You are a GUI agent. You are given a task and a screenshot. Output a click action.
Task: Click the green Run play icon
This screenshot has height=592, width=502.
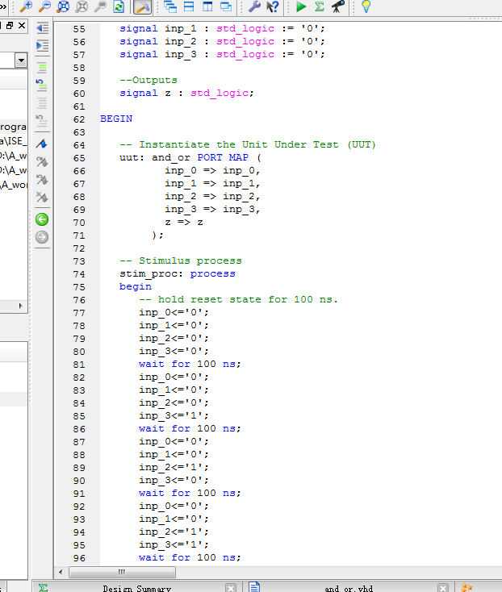(x=301, y=6)
